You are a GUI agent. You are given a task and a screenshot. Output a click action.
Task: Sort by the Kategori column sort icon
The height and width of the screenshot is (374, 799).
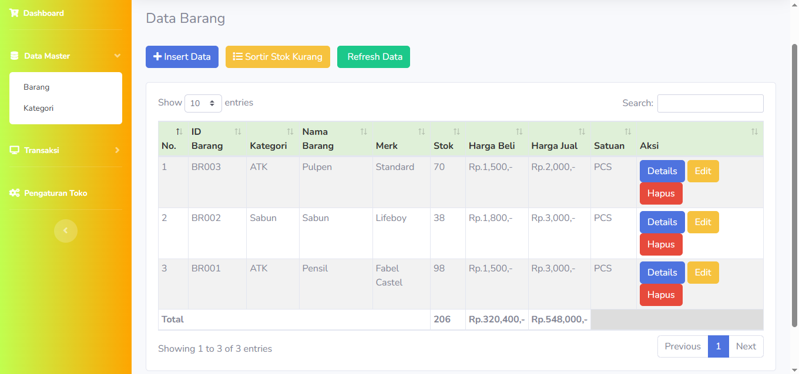290,132
